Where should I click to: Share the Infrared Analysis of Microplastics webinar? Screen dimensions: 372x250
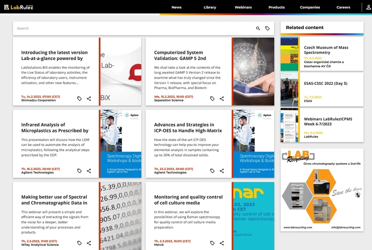point(89,171)
